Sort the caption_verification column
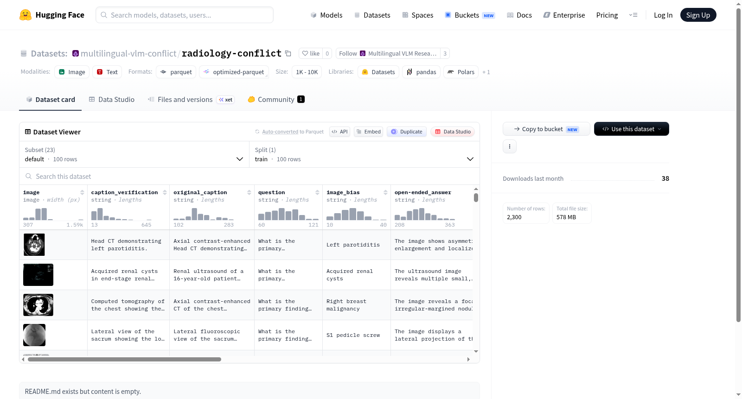The width and height of the screenshot is (742, 399). tap(165, 192)
